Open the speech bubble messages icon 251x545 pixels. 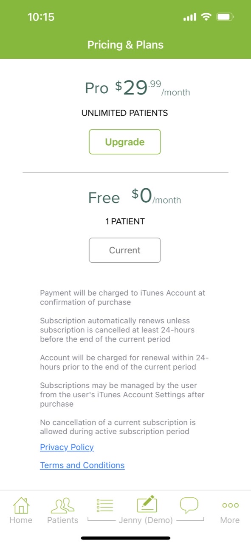189,505
